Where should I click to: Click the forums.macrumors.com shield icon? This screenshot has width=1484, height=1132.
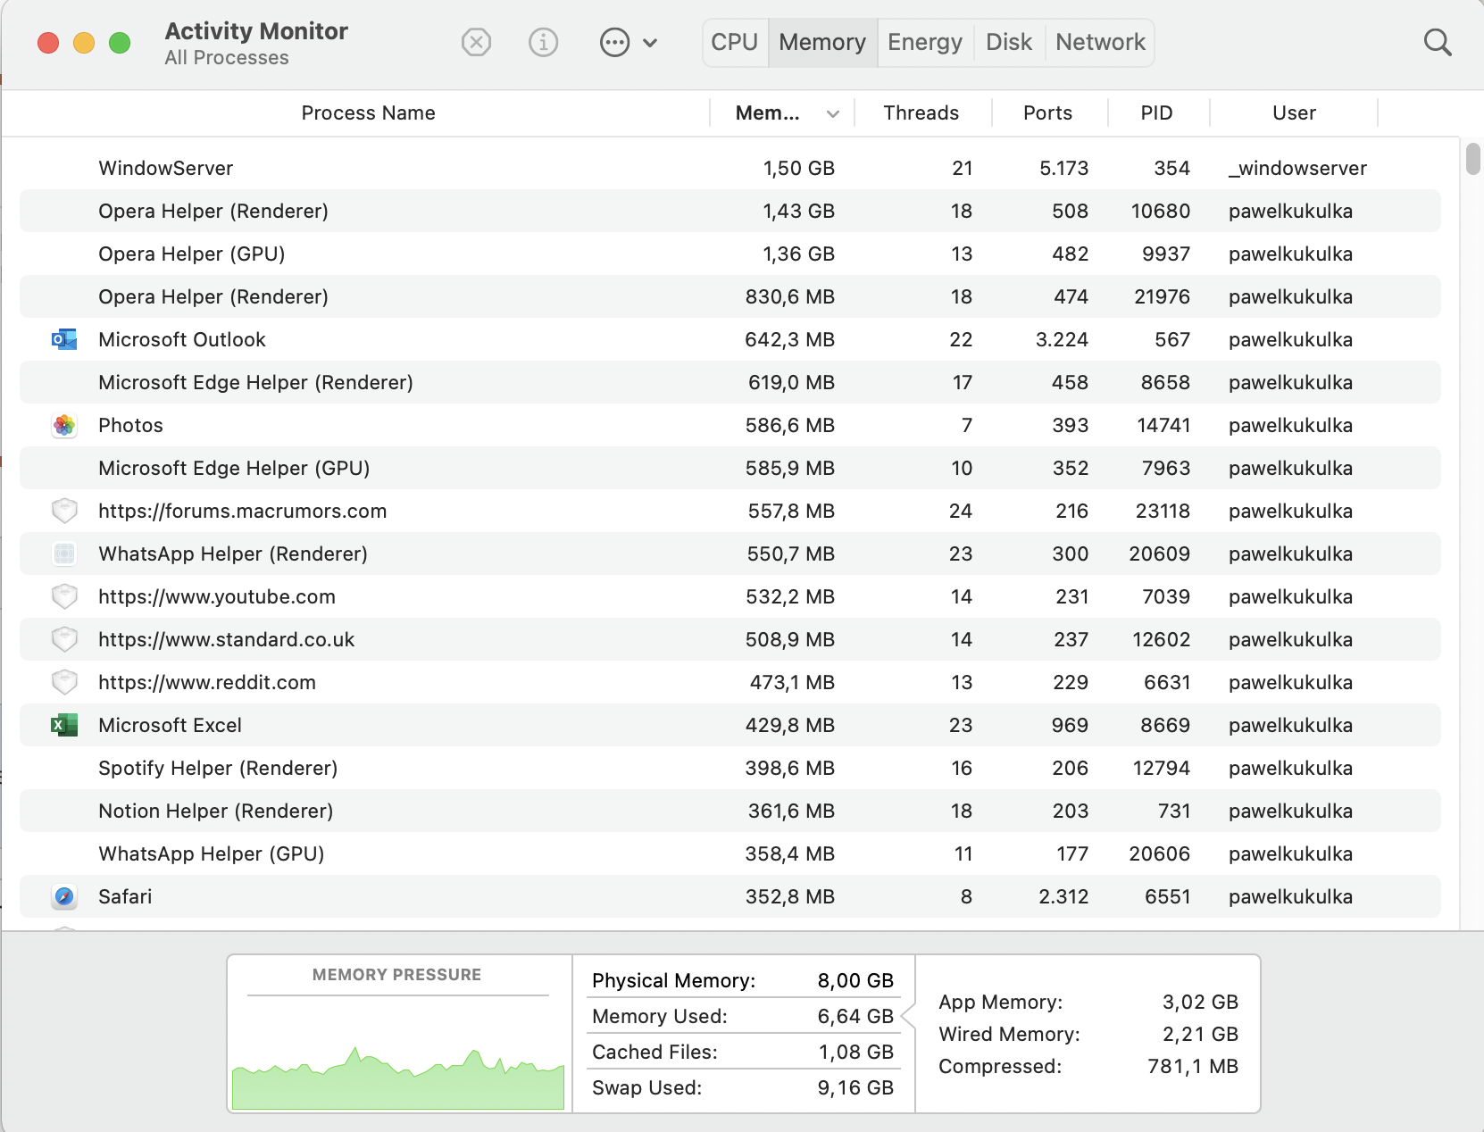(x=64, y=511)
